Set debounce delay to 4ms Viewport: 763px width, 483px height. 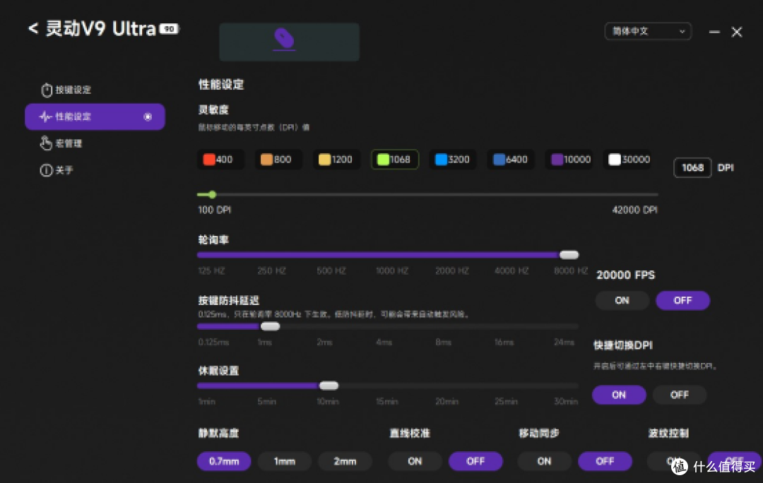(x=384, y=342)
